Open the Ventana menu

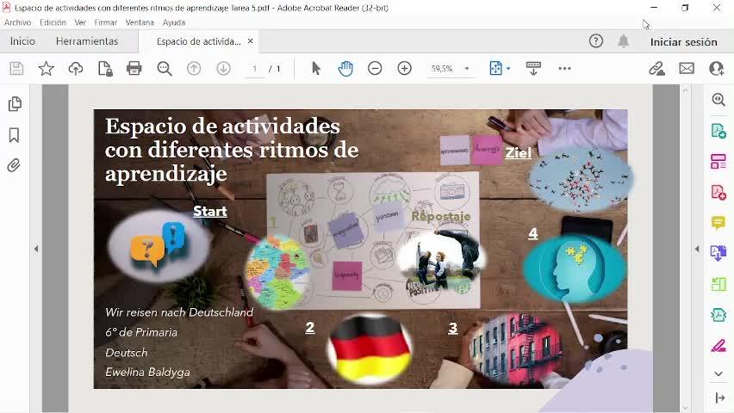click(140, 22)
